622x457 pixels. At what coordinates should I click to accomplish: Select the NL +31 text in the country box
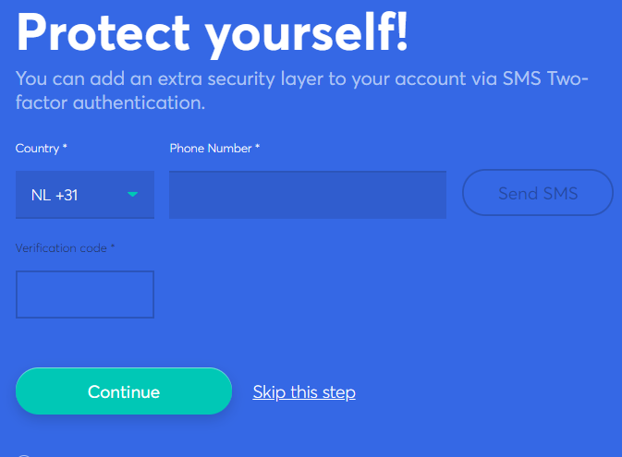[55, 195]
